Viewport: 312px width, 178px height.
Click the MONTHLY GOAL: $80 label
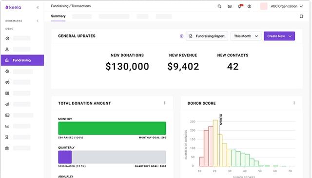[x=153, y=138]
